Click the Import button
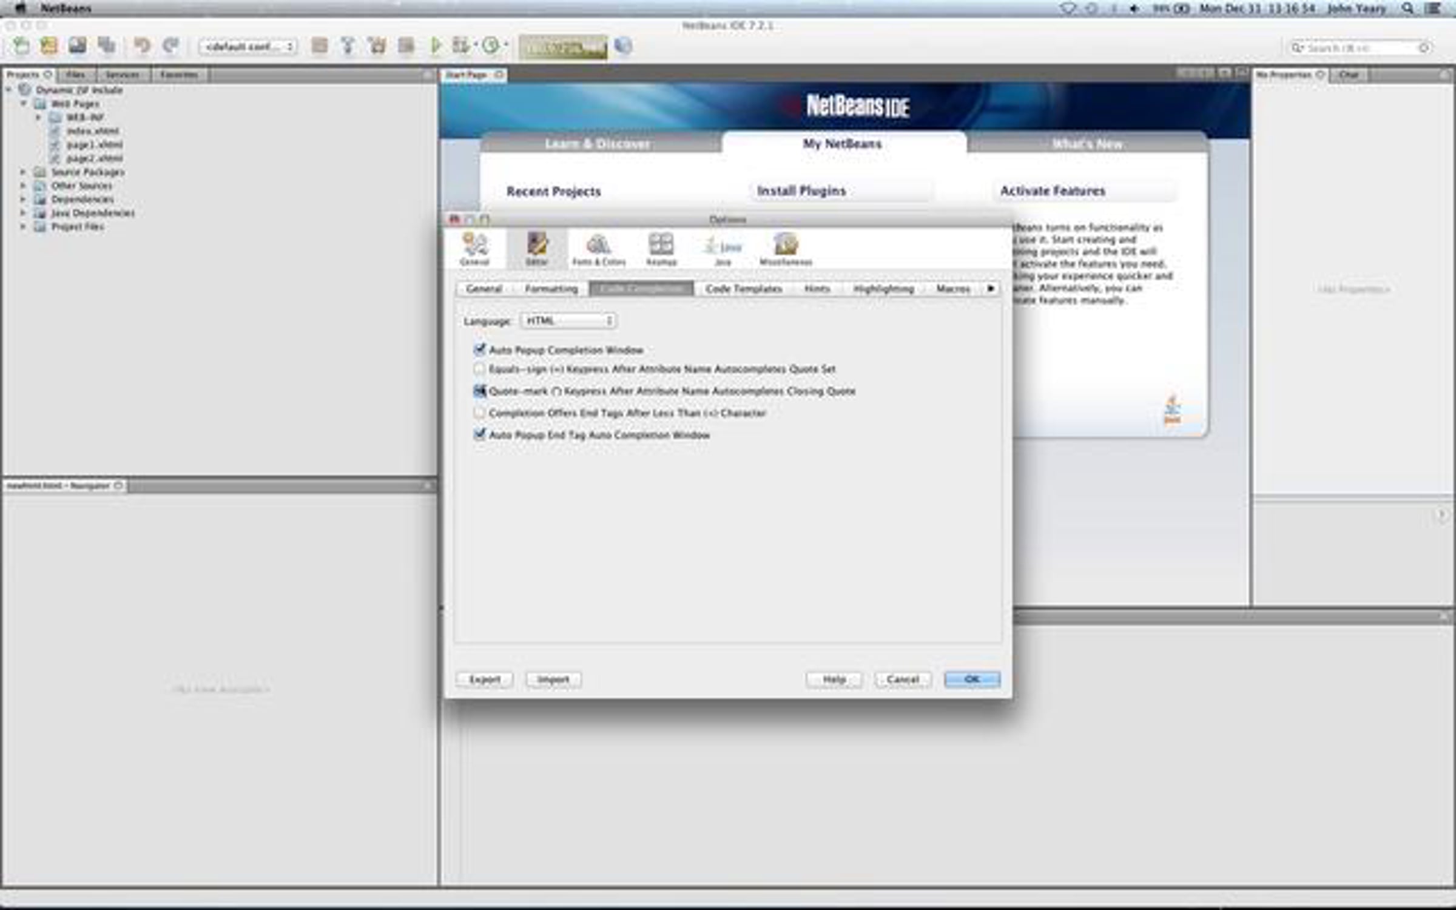This screenshot has width=1456, height=910. 553,679
